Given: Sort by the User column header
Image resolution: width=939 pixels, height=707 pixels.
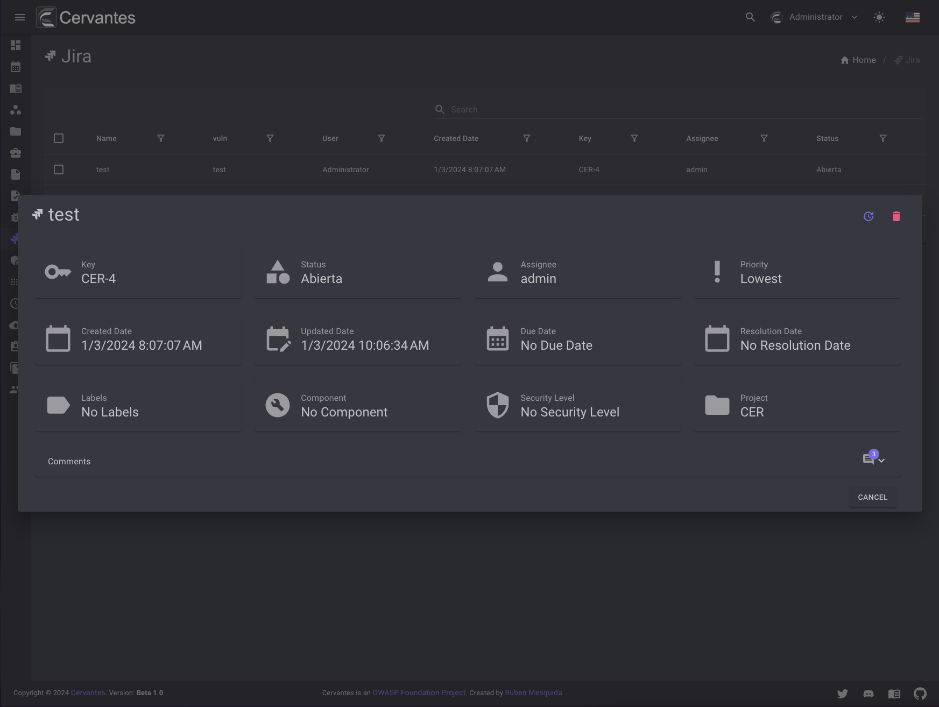Looking at the screenshot, I should point(330,138).
